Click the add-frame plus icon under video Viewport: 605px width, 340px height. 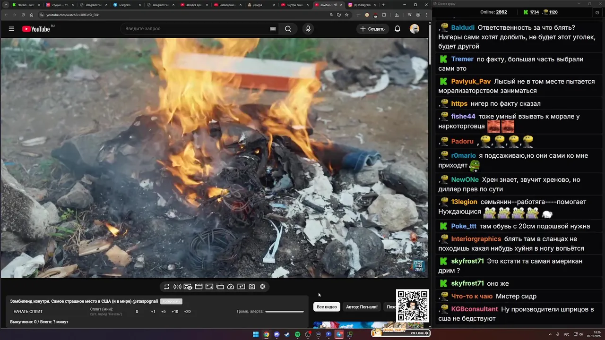[x=241, y=287]
